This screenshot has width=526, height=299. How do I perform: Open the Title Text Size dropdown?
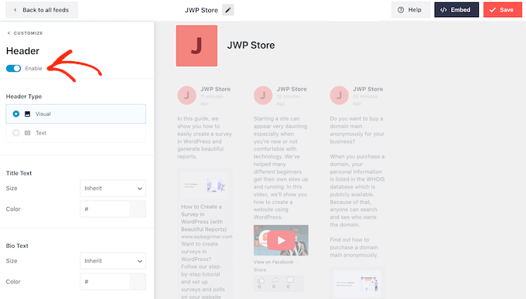pos(113,189)
